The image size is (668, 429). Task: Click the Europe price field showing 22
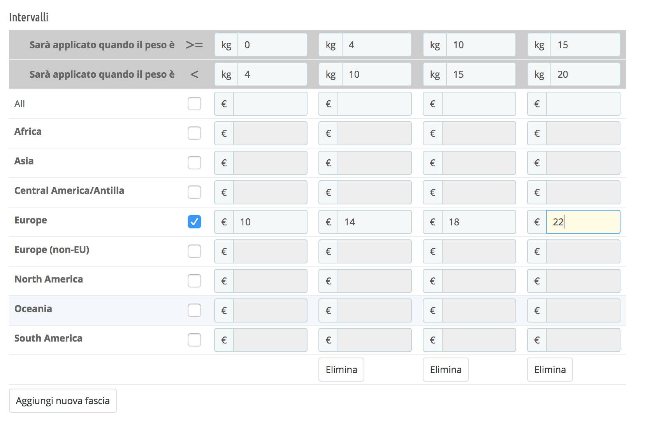pos(583,222)
